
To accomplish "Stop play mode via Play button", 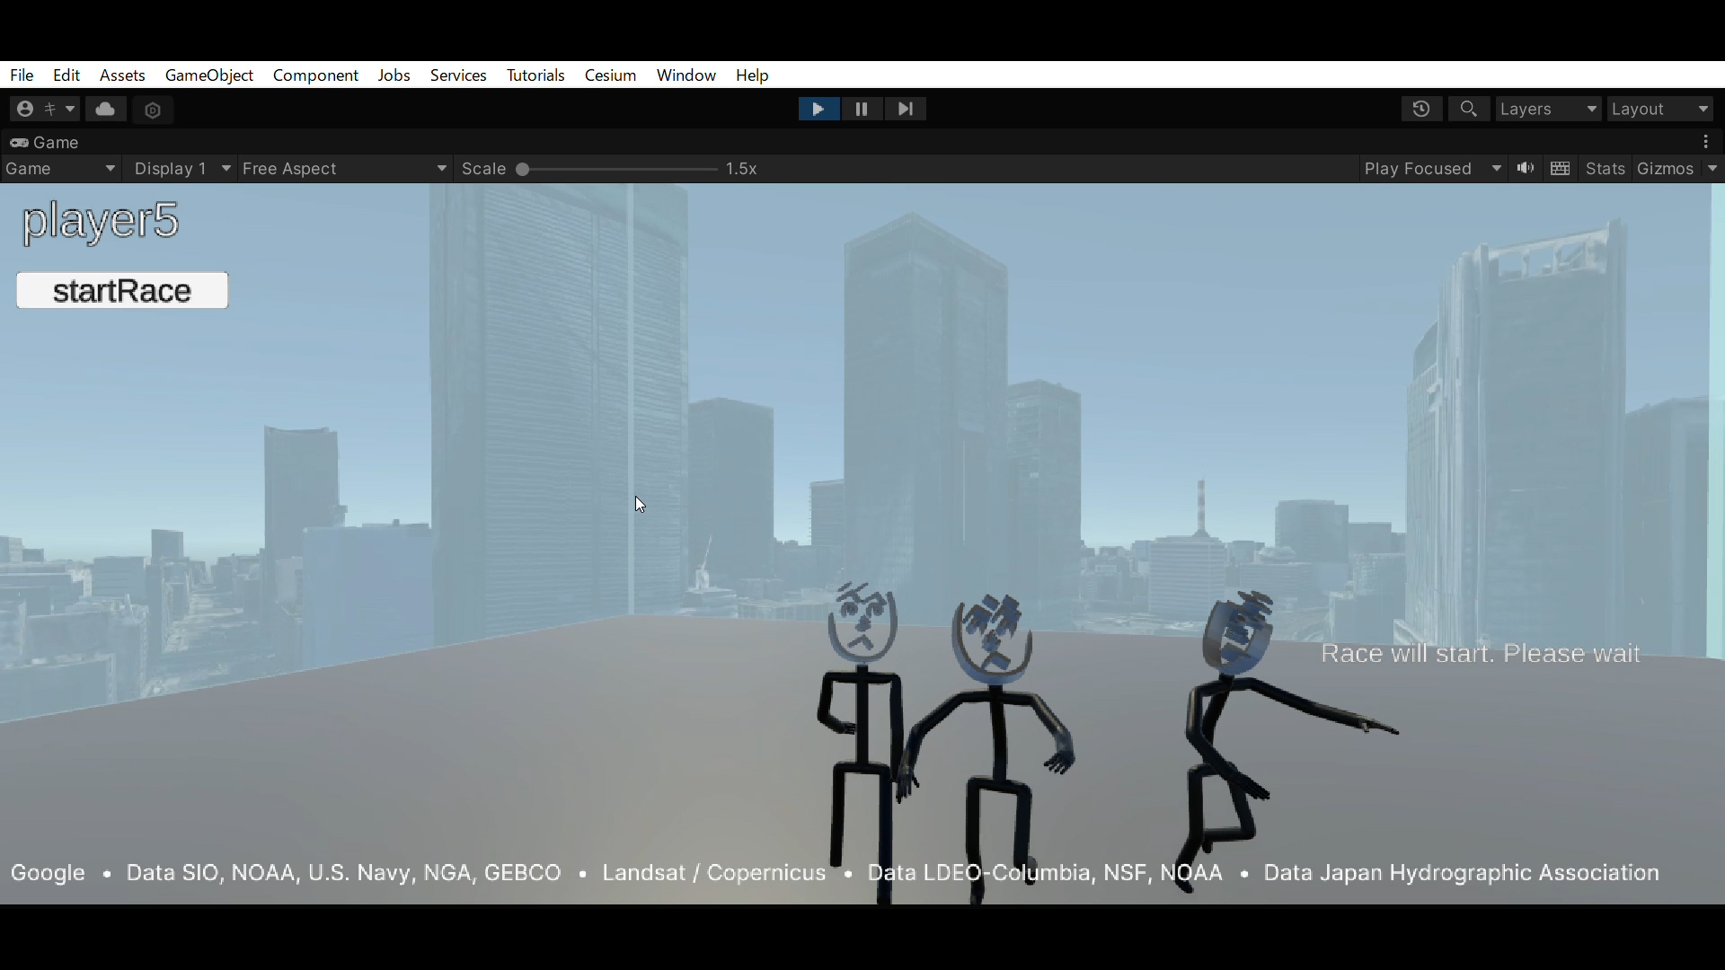I will point(818,110).
